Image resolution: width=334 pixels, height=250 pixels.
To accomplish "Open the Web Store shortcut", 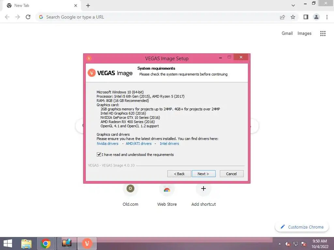I will (x=167, y=195).
